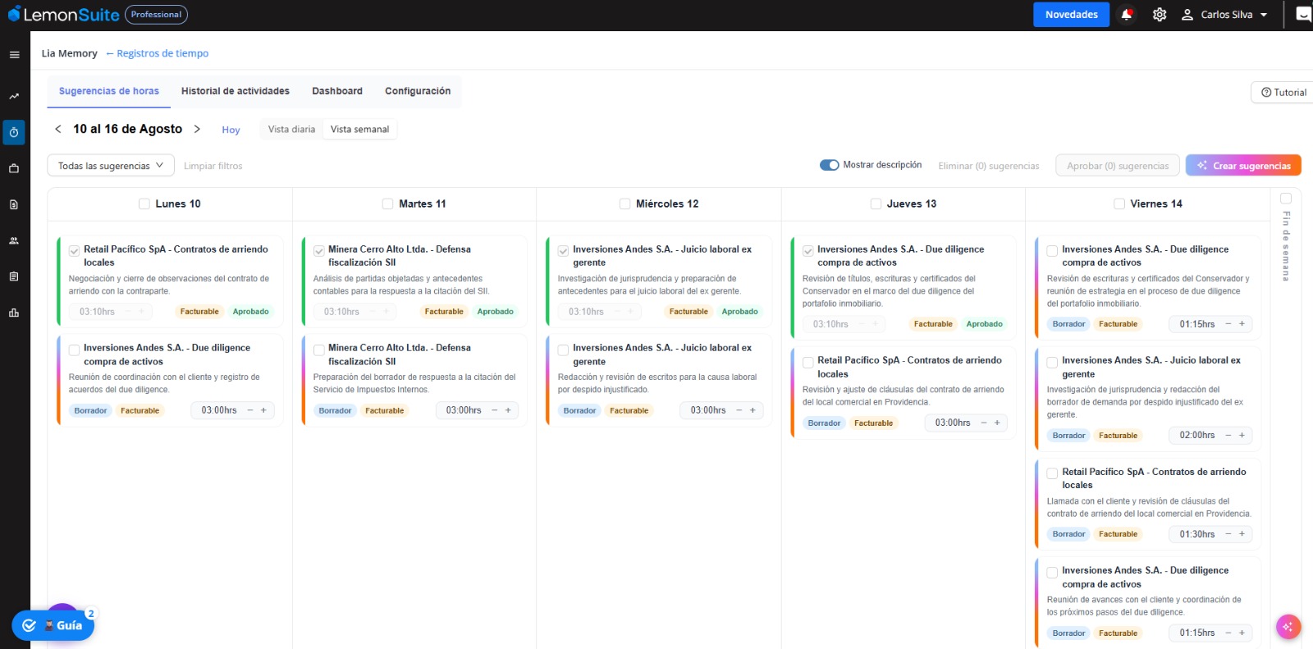Screen dimensions: 1313x649
Task: Check the Martes 11 day checkbox
Action: pos(388,203)
